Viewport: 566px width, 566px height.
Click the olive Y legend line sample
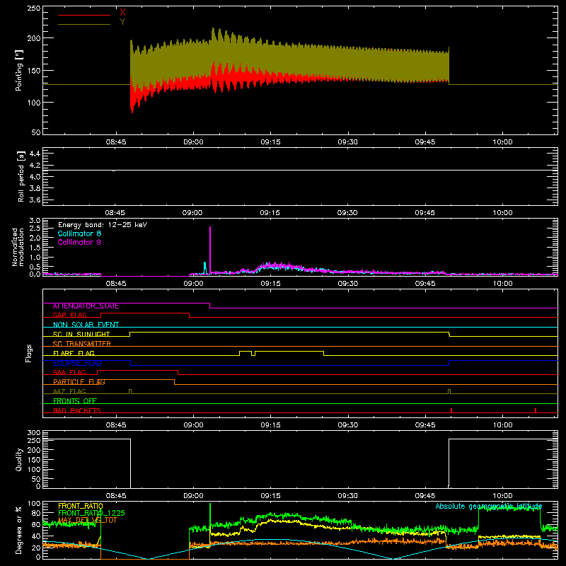tap(84, 25)
